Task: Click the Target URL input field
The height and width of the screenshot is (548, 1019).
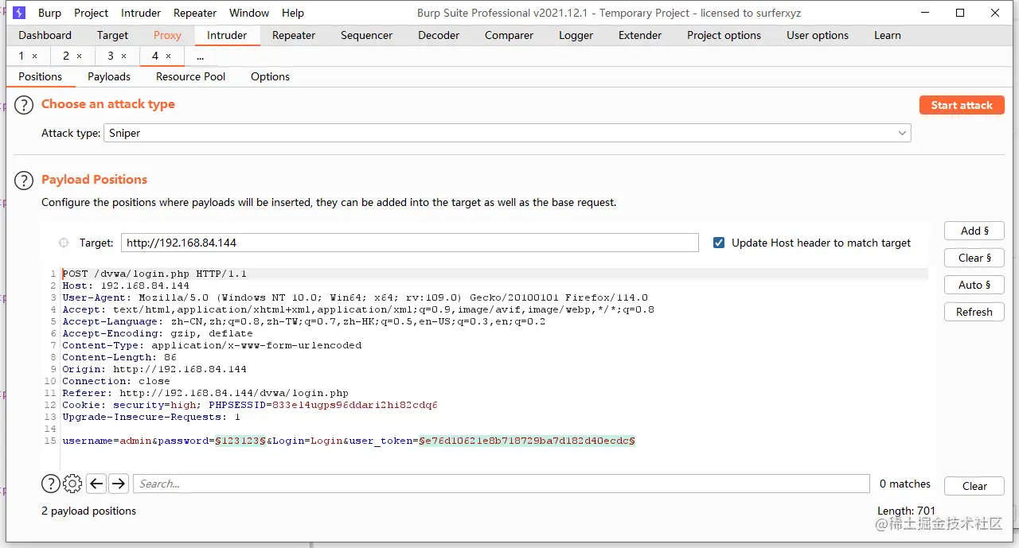Action: coord(409,243)
